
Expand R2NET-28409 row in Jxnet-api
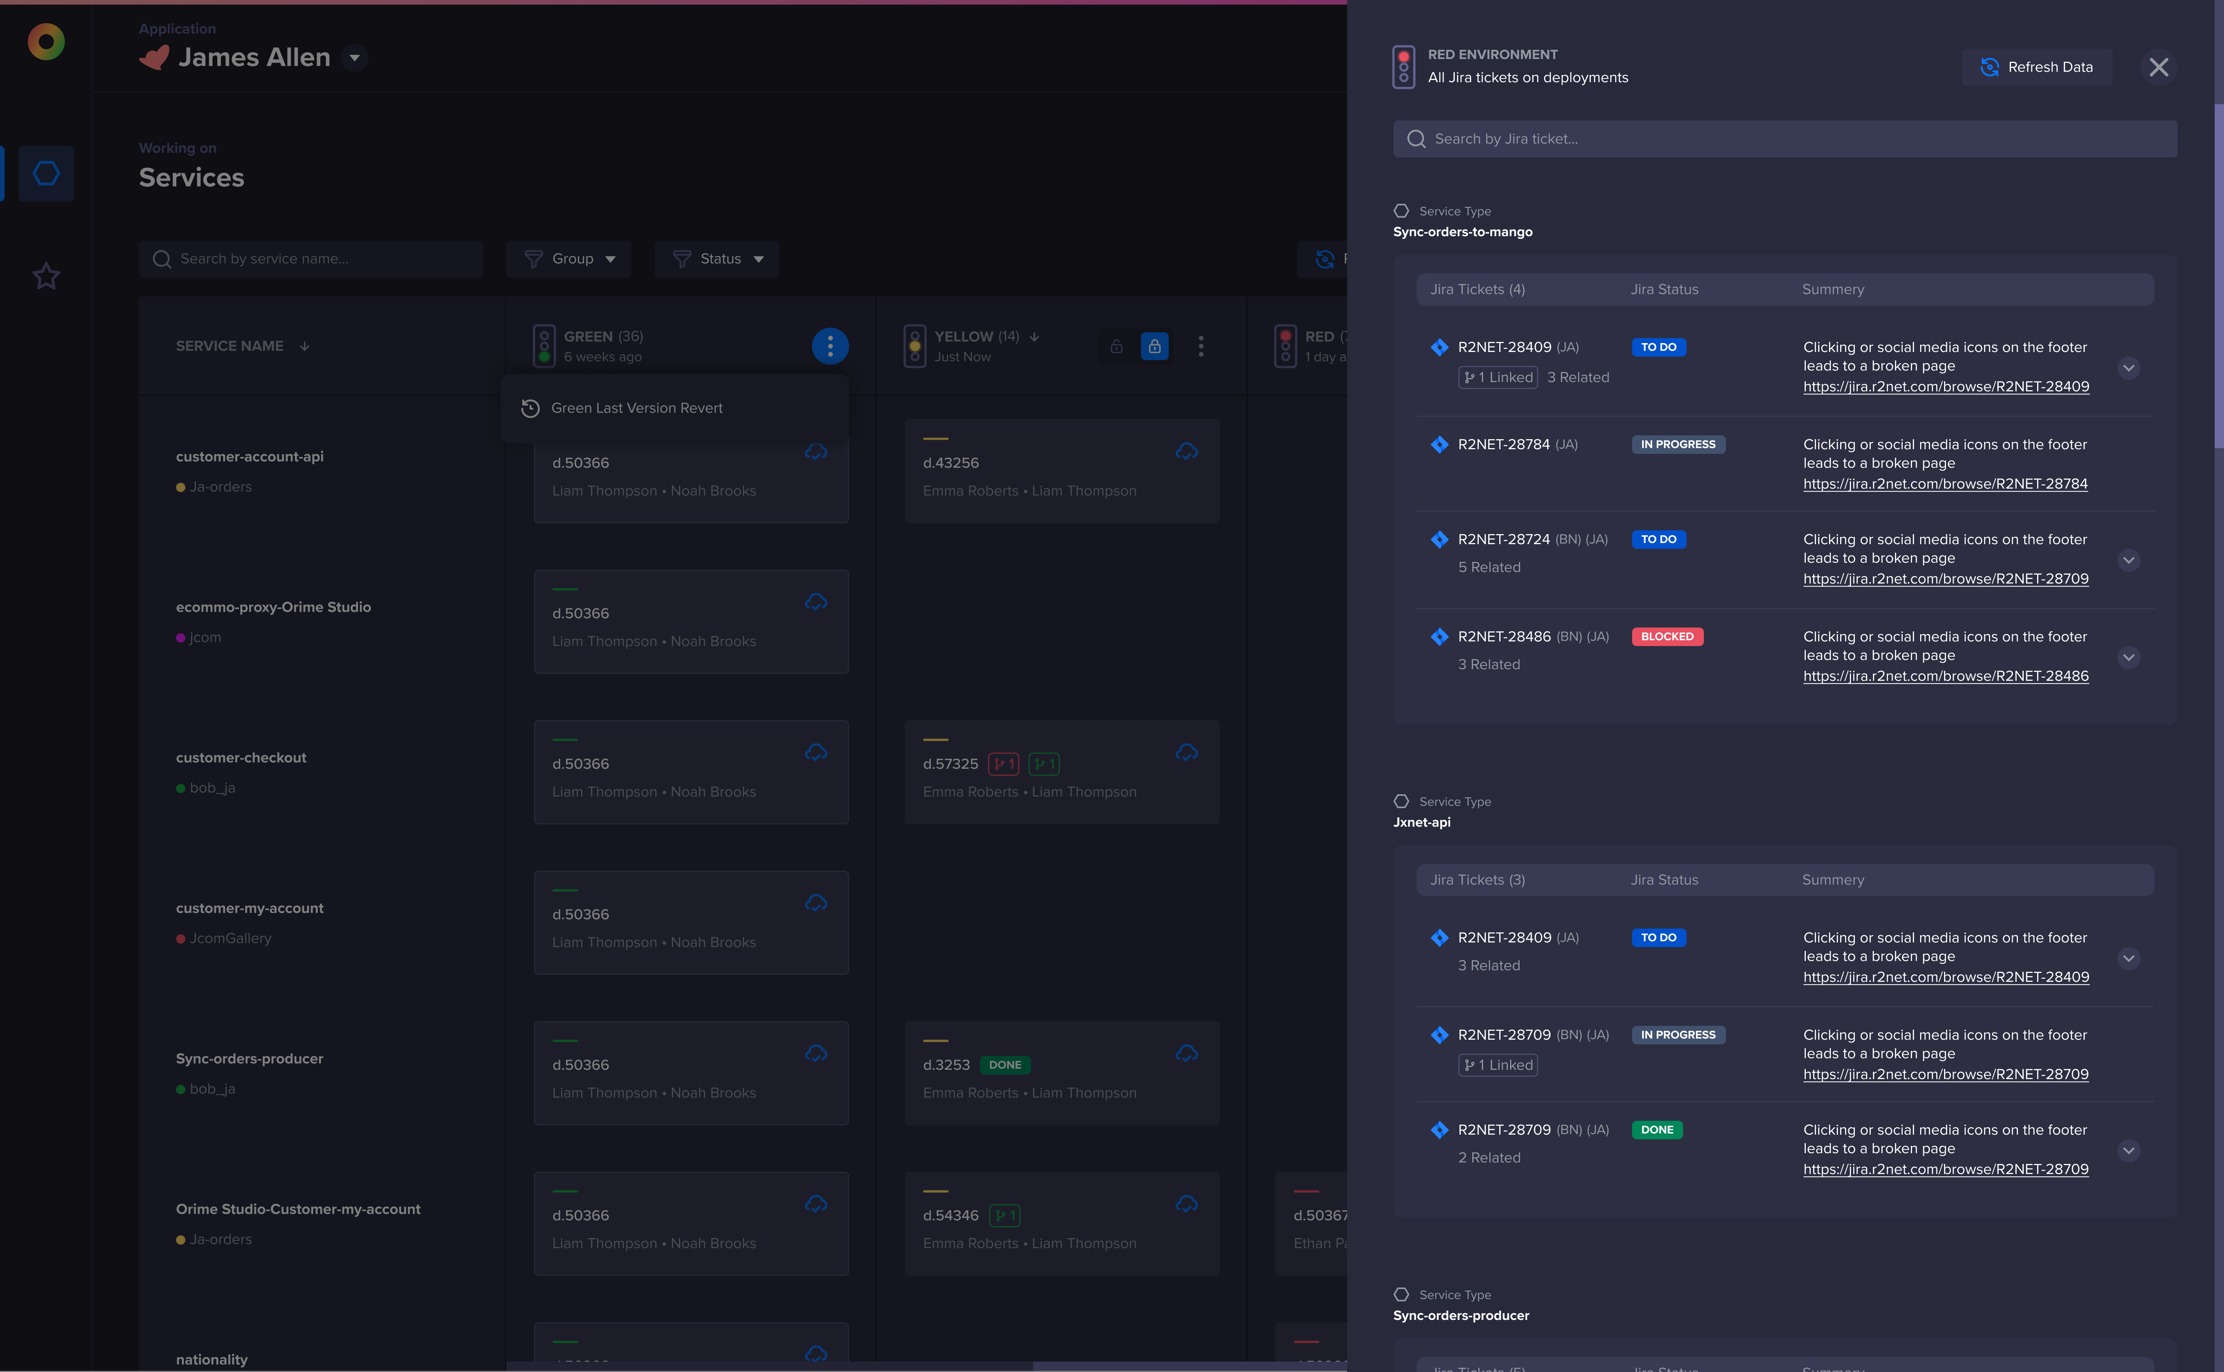(2128, 959)
